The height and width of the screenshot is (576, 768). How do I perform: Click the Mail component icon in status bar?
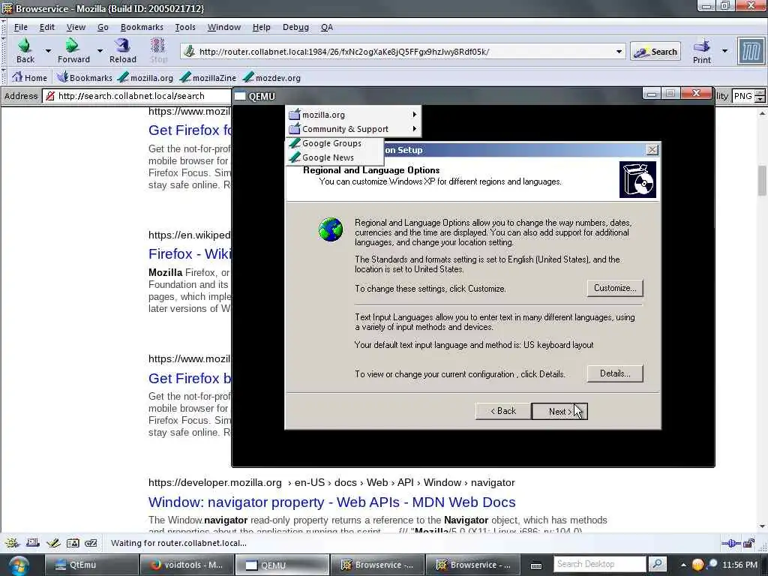[x=33, y=543]
